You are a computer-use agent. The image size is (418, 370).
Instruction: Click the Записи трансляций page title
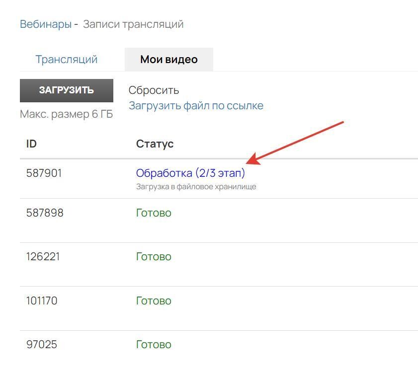pyautogui.click(x=133, y=24)
